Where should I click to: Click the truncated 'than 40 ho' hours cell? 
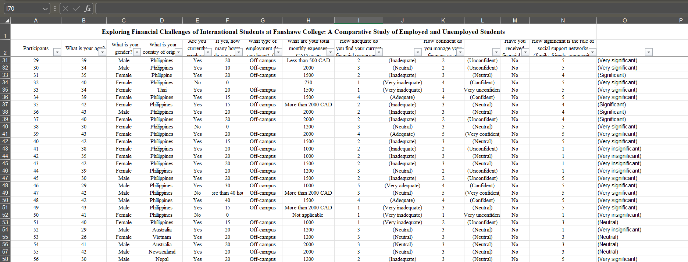click(227, 193)
